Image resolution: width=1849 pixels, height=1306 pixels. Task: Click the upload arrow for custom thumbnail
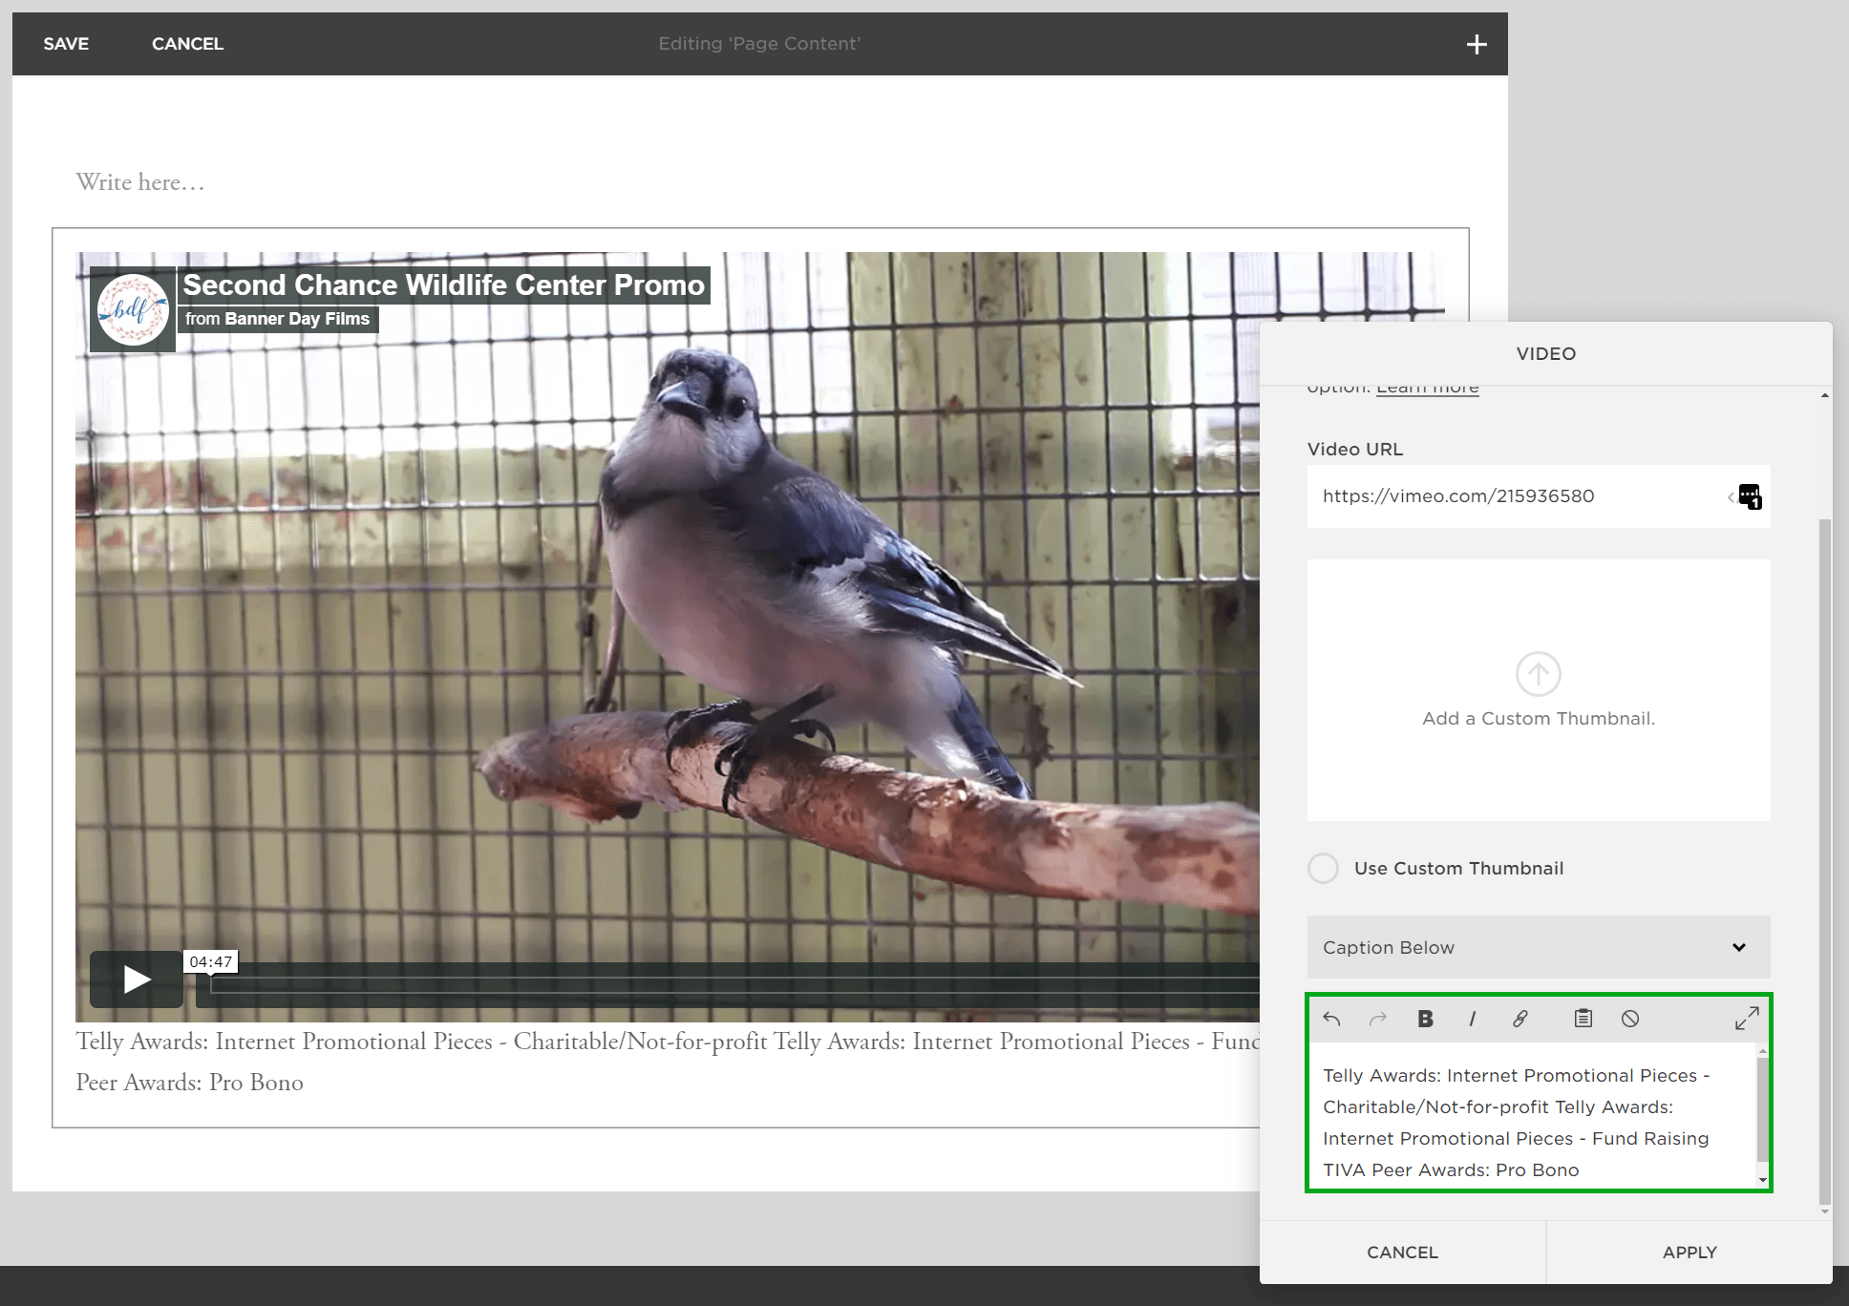[x=1539, y=674]
